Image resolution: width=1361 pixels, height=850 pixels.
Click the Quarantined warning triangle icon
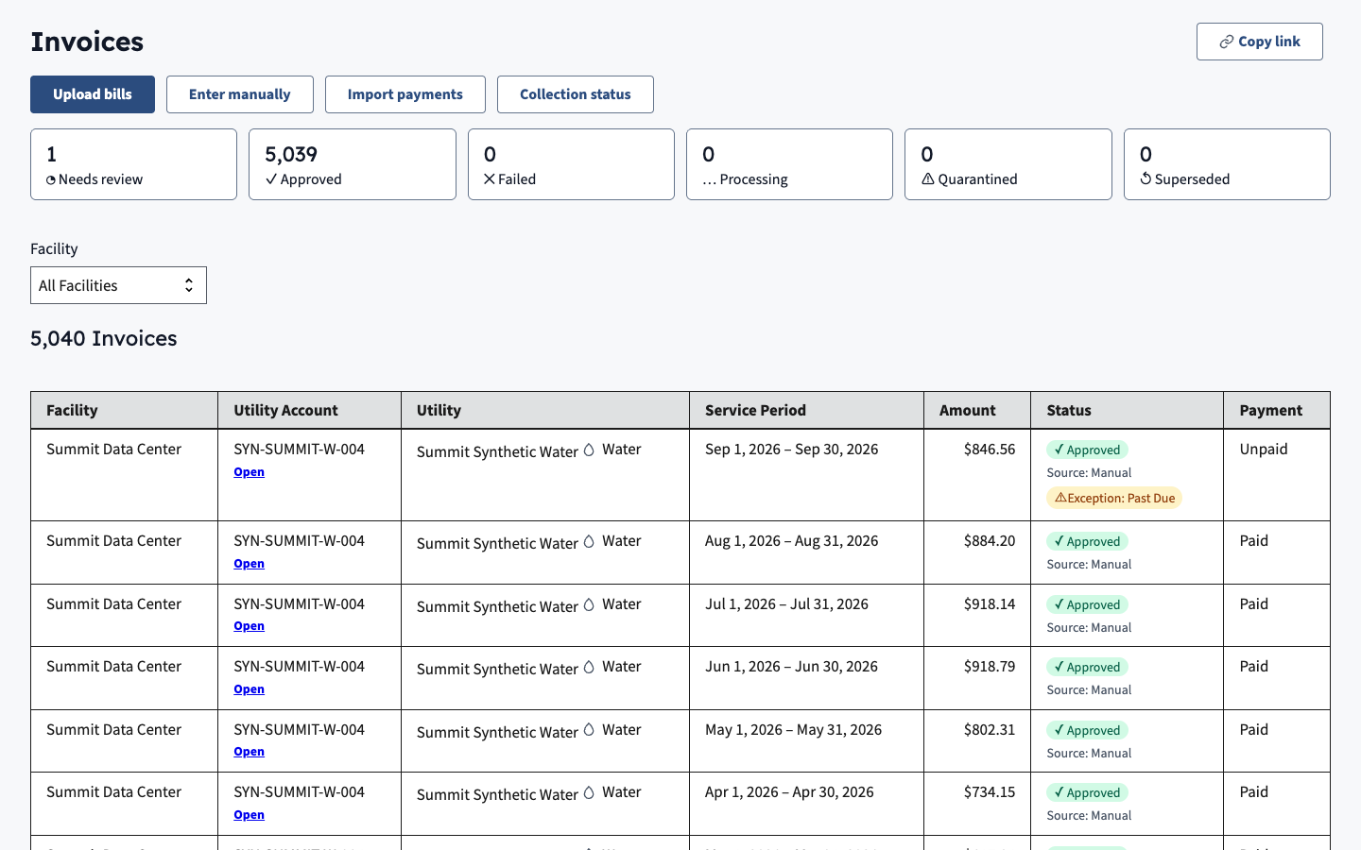pos(928,178)
